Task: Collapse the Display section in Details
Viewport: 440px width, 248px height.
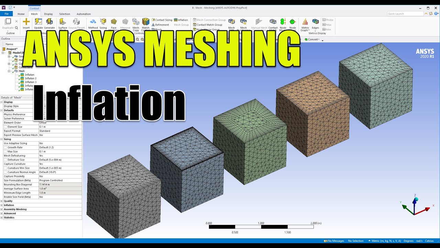Action: pyautogui.click(x=2, y=102)
